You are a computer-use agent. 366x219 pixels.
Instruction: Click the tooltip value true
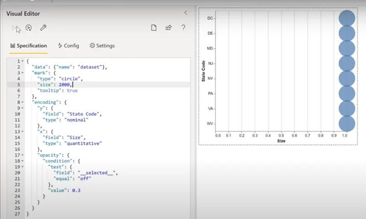(x=72, y=90)
